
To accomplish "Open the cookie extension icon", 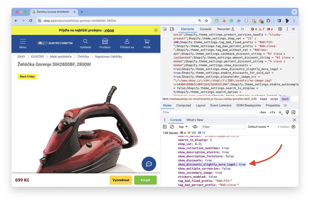I will 224,21.
